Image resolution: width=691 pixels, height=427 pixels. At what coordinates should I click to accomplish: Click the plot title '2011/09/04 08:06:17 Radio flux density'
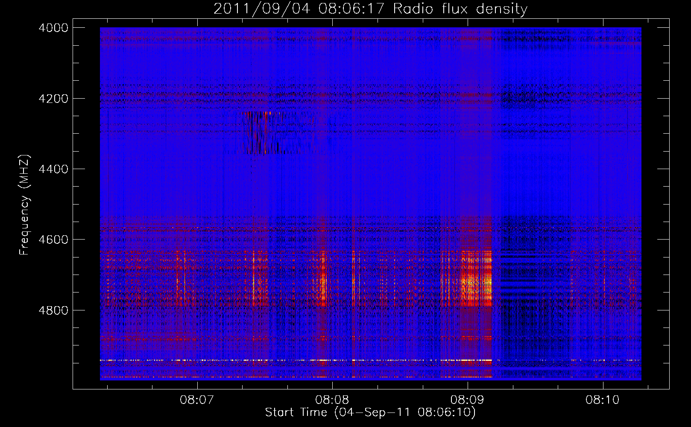click(370, 9)
